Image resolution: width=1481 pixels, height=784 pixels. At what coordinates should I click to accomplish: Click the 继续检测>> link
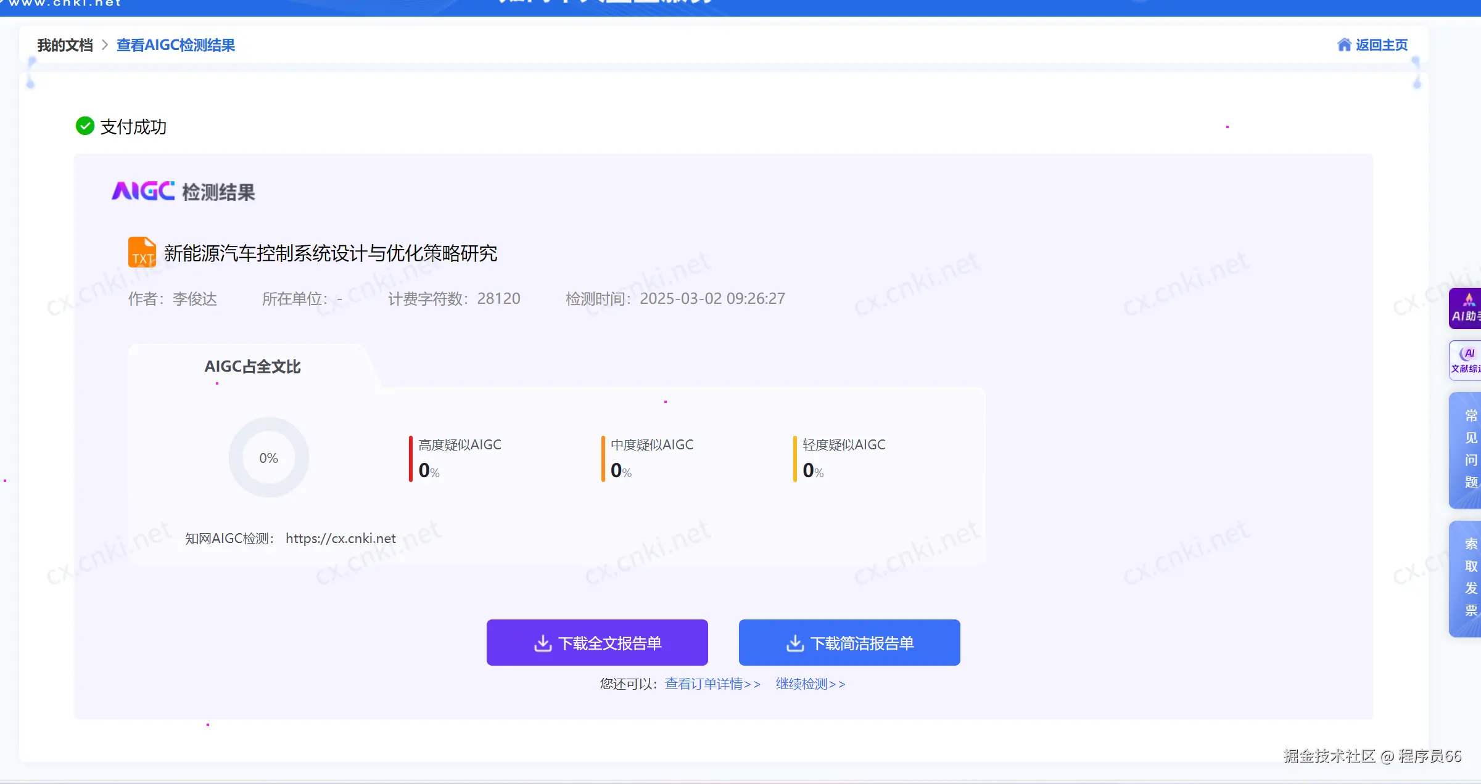point(811,684)
